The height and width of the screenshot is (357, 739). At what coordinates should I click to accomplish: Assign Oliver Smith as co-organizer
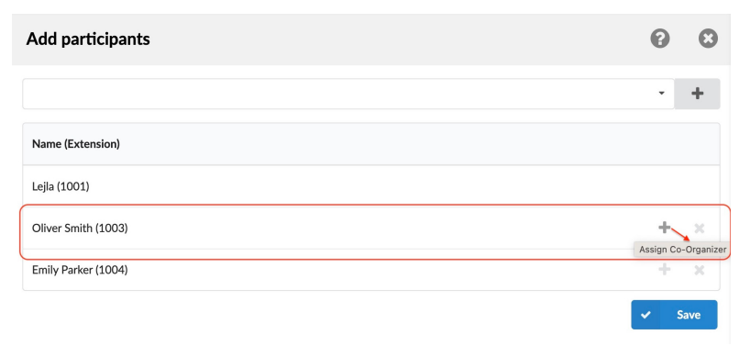tap(664, 228)
